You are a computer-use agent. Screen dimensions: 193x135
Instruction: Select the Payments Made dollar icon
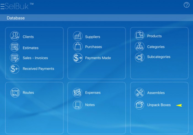(78, 58)
